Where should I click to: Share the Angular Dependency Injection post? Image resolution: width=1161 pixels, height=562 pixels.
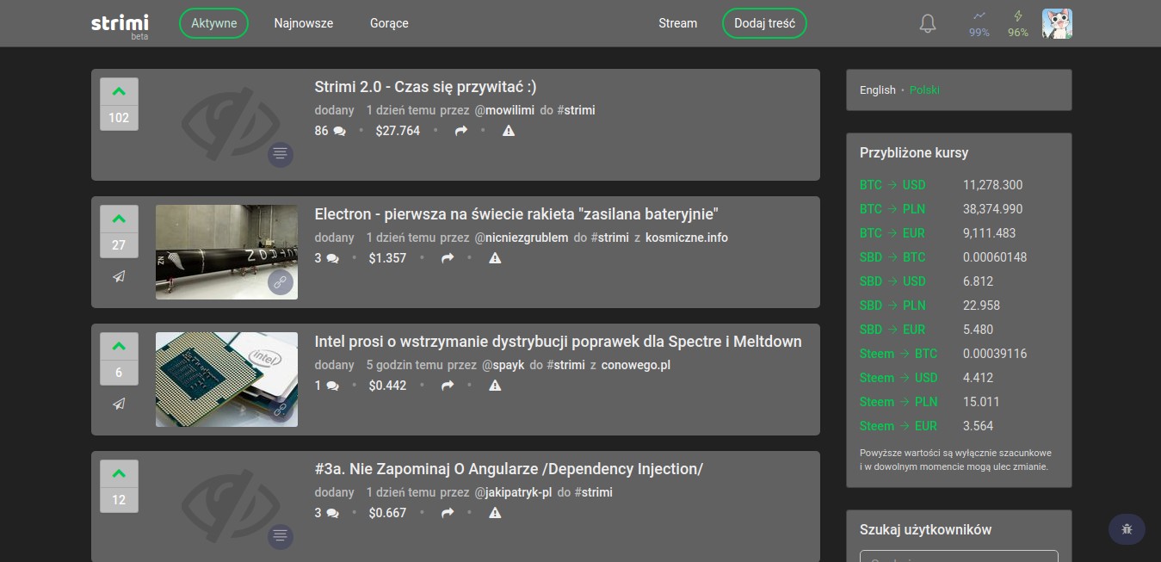pyautogui.click(x=447, y=513)
